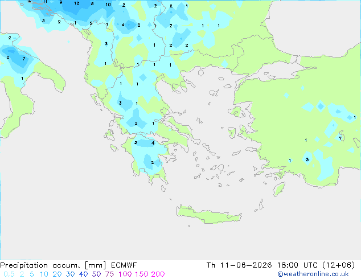Click the '50' value in the color legend
Screen dimensions: 361x279
pyautogui.click(x=96, y=274)
